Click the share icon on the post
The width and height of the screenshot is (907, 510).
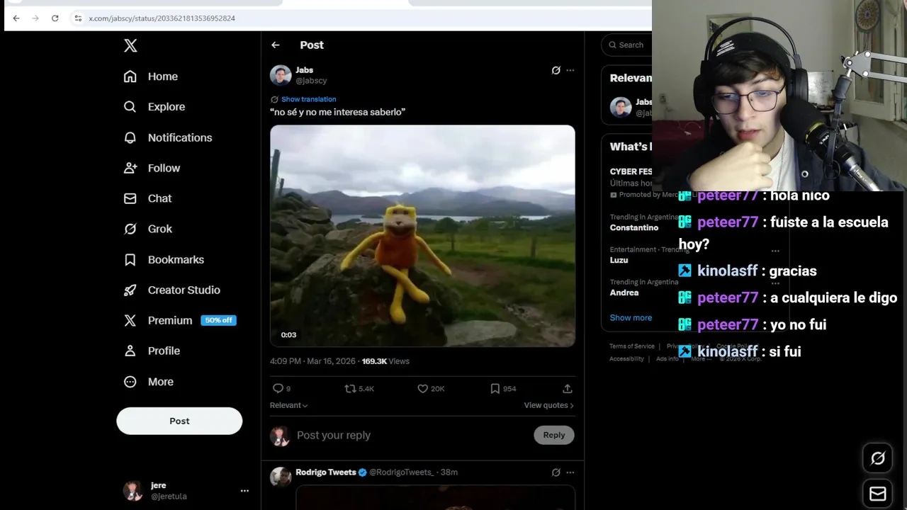(x=568, y=388)
